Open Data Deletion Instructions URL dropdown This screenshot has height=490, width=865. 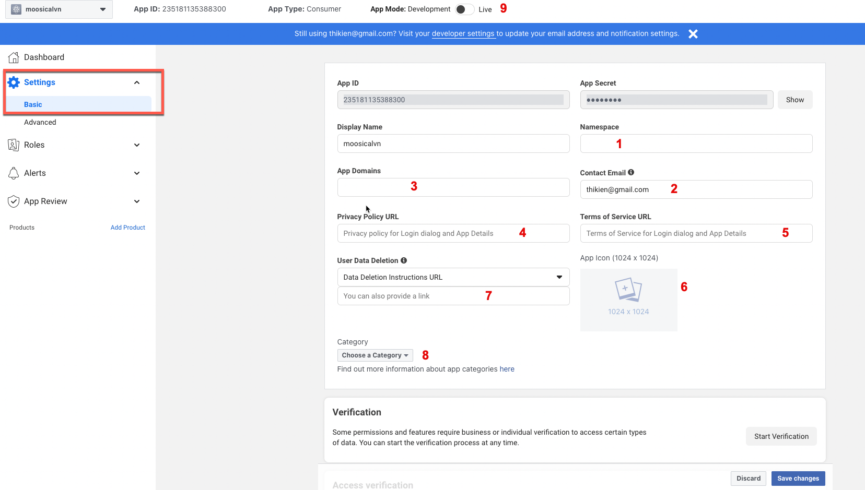[453, 277]
